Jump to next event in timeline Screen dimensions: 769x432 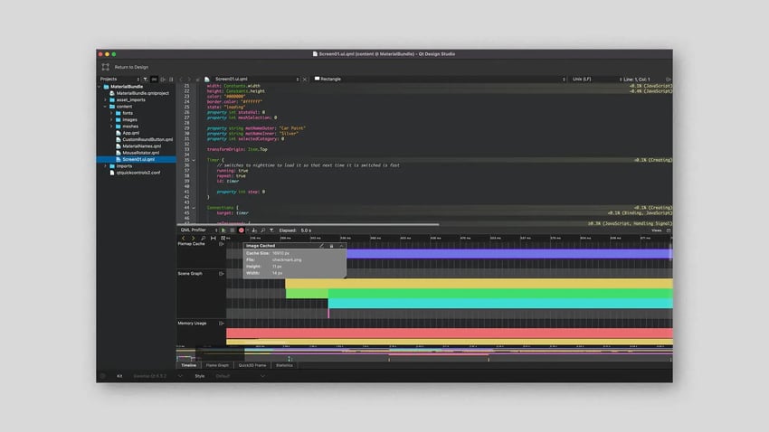coord(194,238)
